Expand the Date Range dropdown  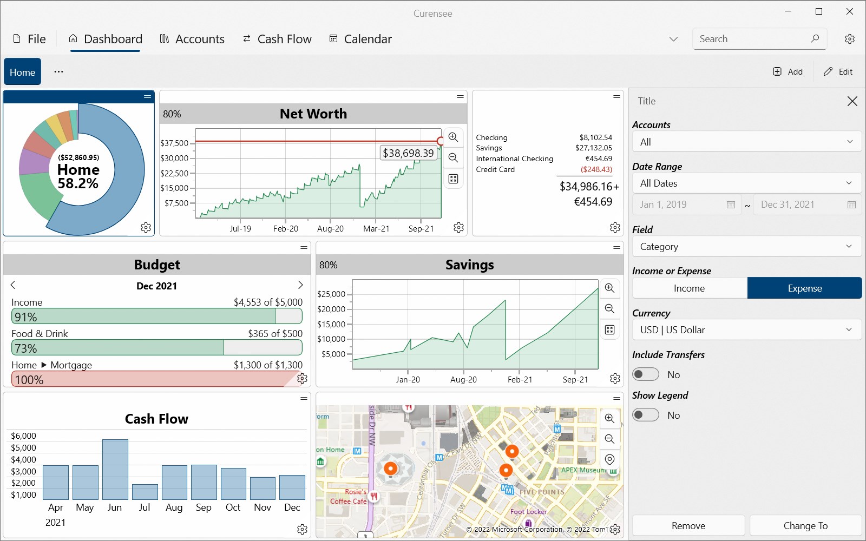tap(747, 183)
